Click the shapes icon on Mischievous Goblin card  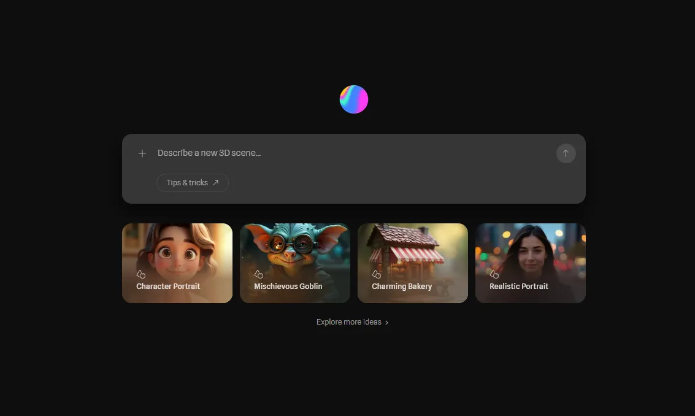259,274
